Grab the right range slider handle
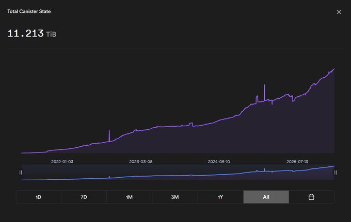 point(336,173)
